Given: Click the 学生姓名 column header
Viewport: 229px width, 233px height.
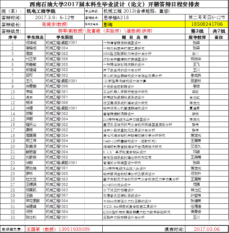Looking at the screenshot, I should (x=35, y=37).
